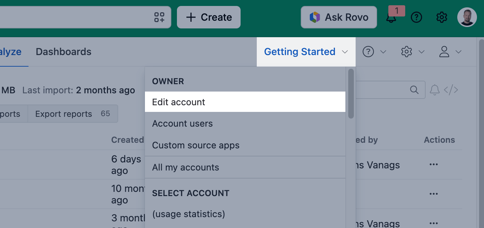Open the person icon user dropdown
This screenshot has height=228, width=484.
tap(450, 52)
